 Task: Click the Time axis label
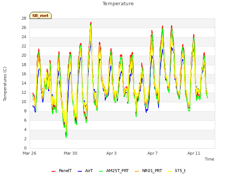pos(210,159)
